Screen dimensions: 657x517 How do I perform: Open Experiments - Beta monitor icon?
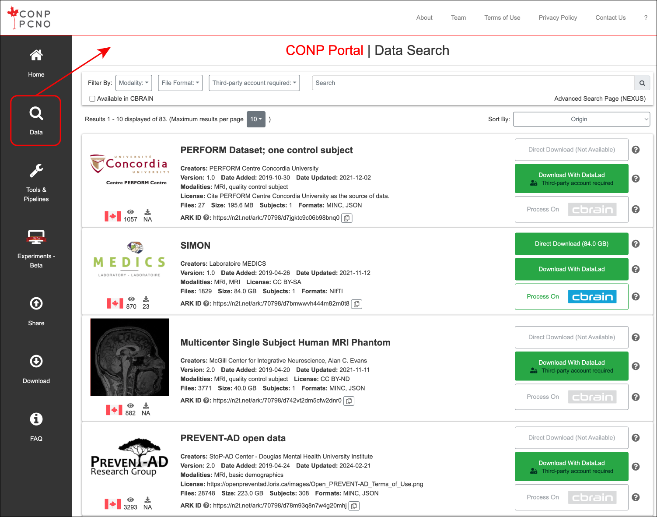pyautogui.click(x=36, y=237)
